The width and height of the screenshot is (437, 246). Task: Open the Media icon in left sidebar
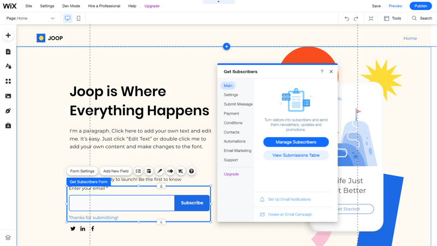click(x=8, y=96)
